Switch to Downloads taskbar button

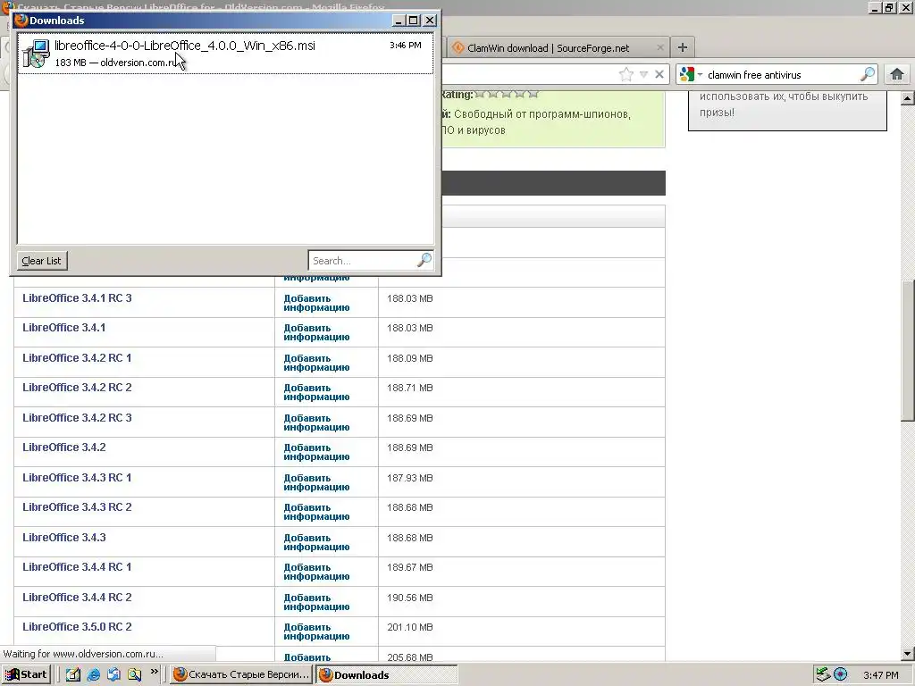[386, 674]
